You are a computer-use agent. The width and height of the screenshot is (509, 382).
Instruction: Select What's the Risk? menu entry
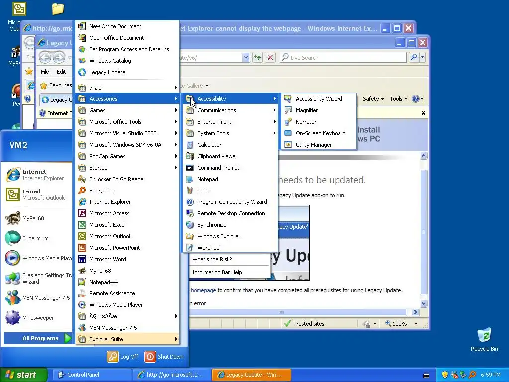pyautogui.click(x=230, y=259)
